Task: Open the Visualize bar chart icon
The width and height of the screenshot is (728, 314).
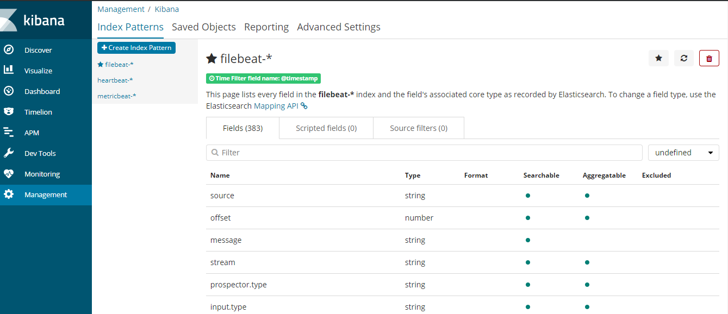Action: 9,70
